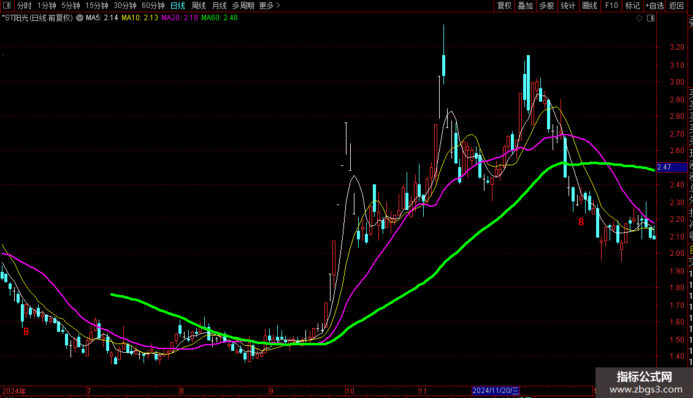Toggle the right panel icon below 标记

coord(651,18)
